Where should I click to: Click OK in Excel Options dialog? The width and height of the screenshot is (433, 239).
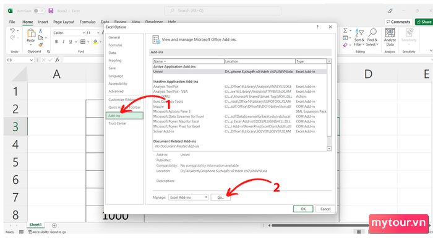click(303, 209)
